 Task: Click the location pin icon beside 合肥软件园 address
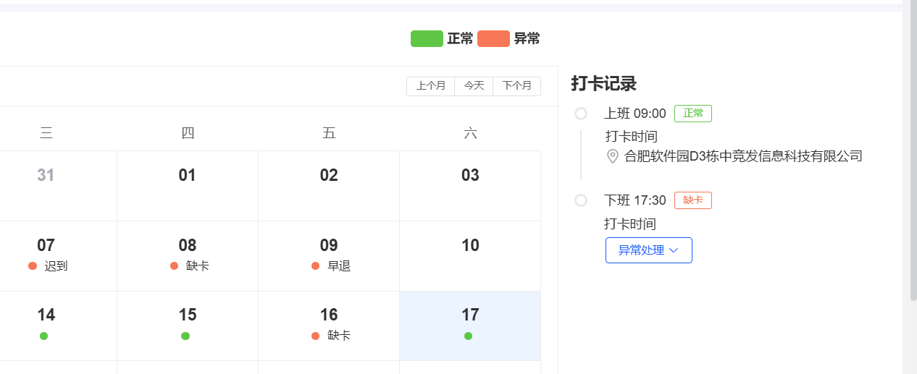(x=613, y=156)
